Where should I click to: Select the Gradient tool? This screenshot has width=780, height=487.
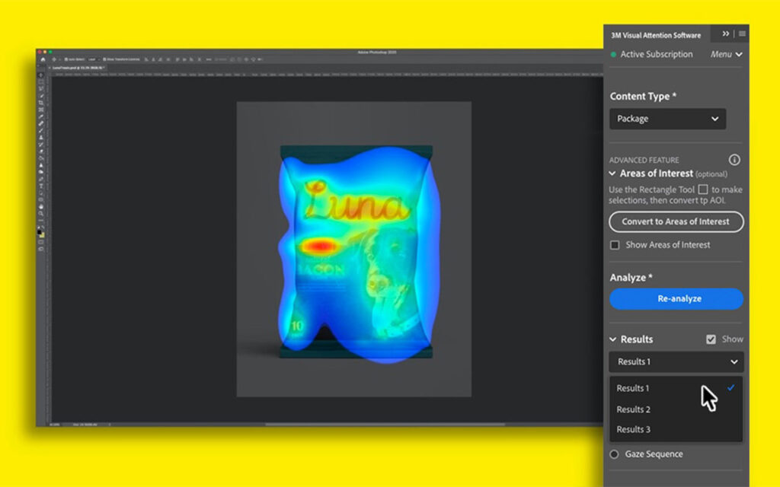41,158
